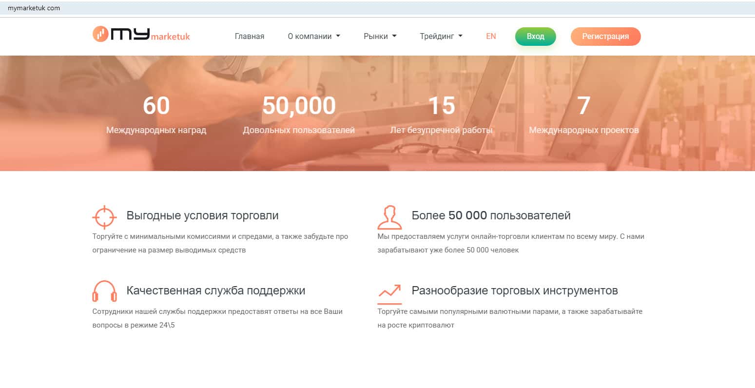
Task: Expand the Рынки dropdown menu
Action: pyautogui.click(x=380, y=36)
